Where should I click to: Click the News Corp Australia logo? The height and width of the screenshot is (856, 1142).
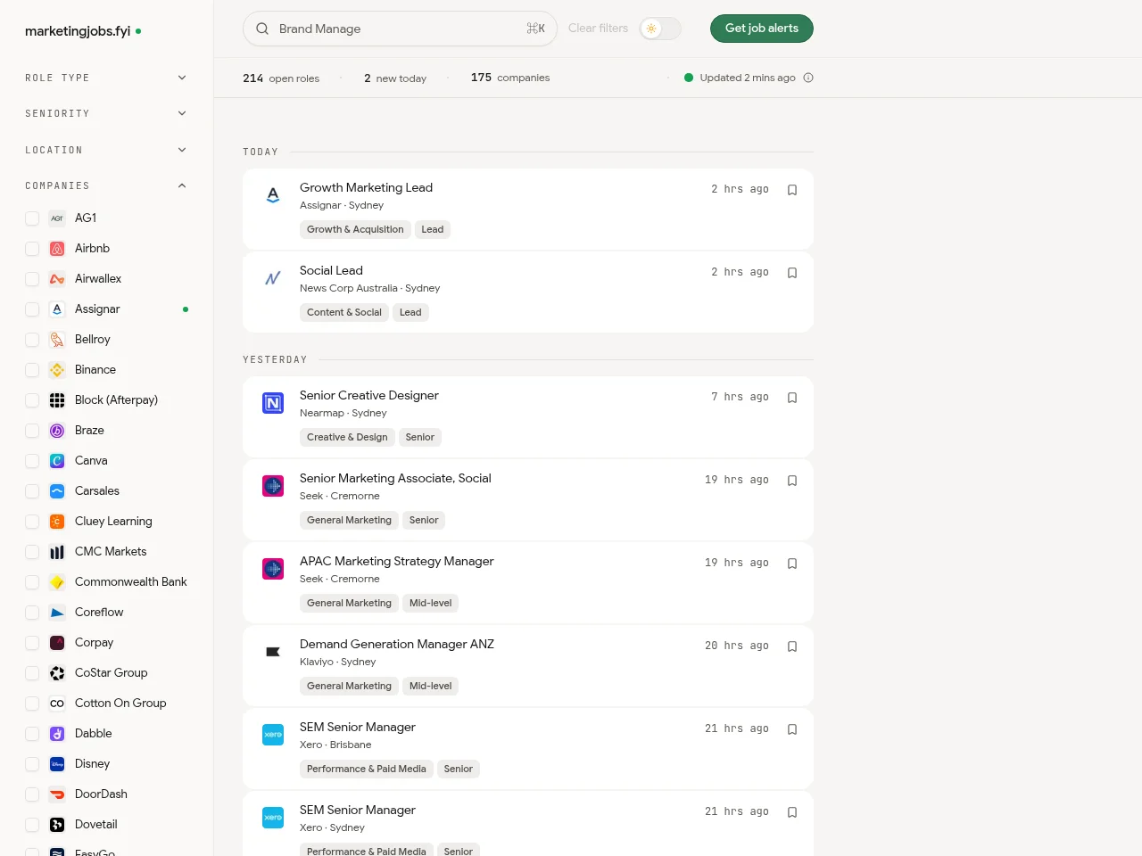[x=273, y=278]
